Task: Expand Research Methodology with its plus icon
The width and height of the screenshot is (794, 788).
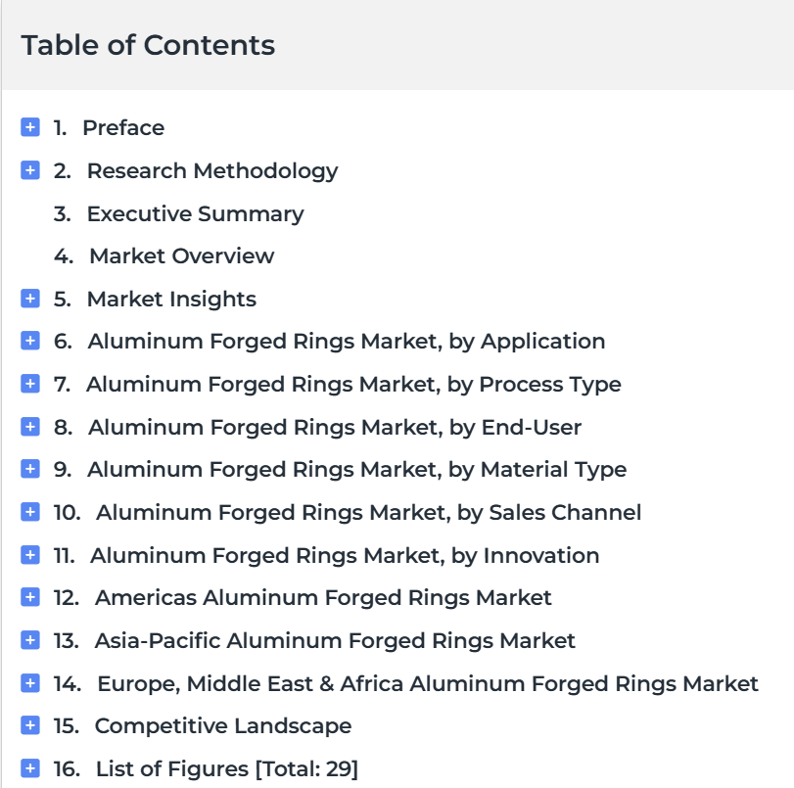Action: [30, 170]
